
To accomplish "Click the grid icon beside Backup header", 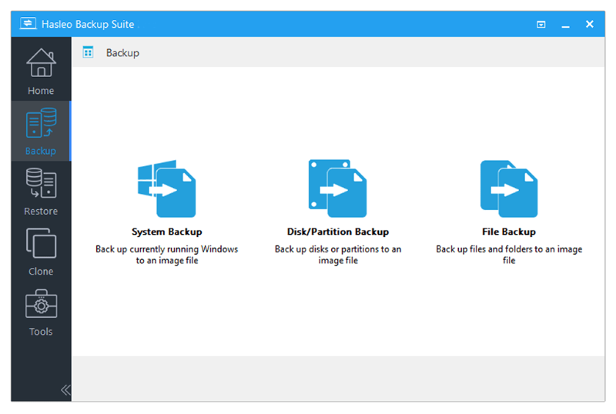I will pos(88,52).
